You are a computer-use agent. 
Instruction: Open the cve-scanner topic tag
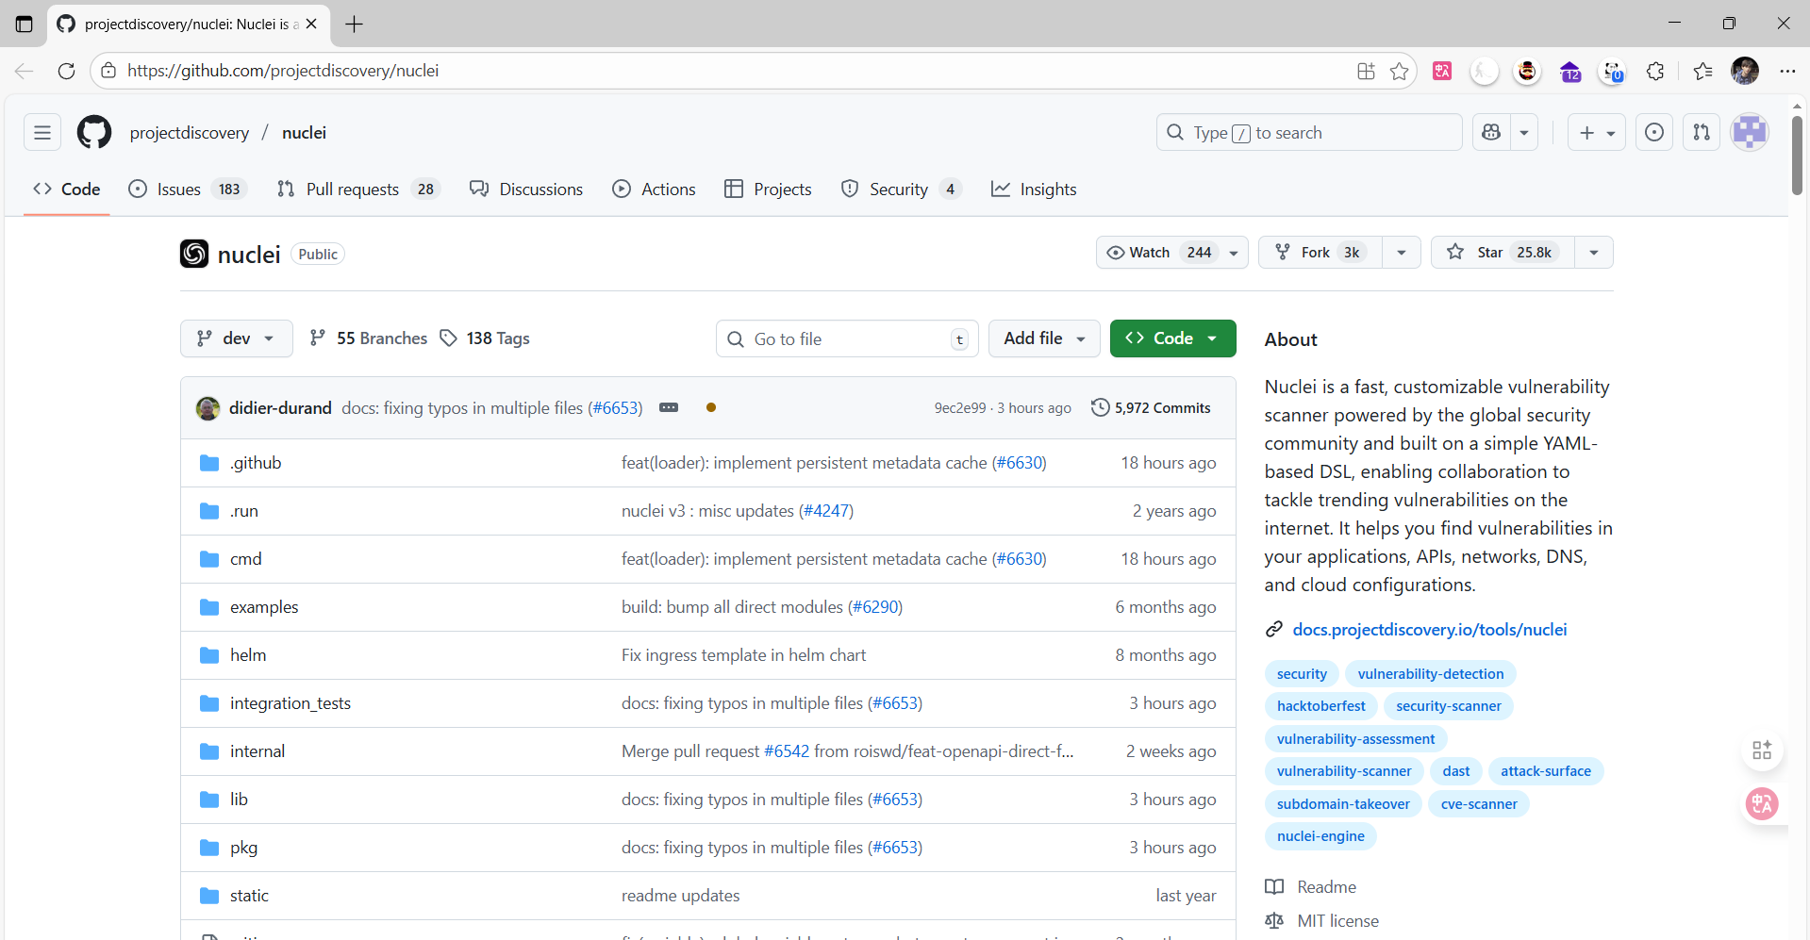click(1479, 804)
